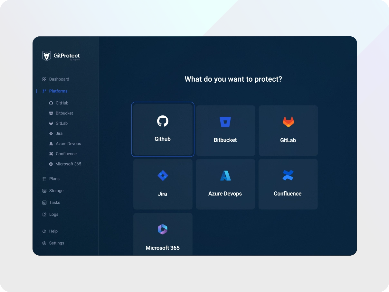Click the Bitbucket bucket sidebar icon
The height and width of the screenshot is (292, 389).
tap(51, 113)
